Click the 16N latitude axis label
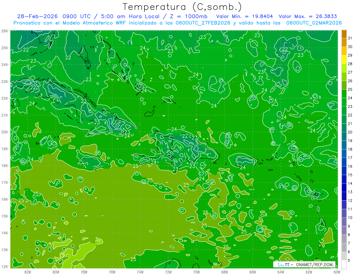Viewport: 358px width, 276px height. 4,199
